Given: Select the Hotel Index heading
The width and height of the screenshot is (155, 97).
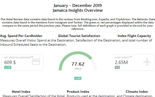Looking at the screenshot, I should [x=21, y=92].
